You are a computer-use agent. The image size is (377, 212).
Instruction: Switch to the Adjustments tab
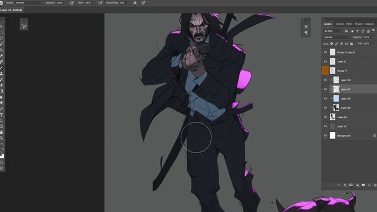(369, 24)
